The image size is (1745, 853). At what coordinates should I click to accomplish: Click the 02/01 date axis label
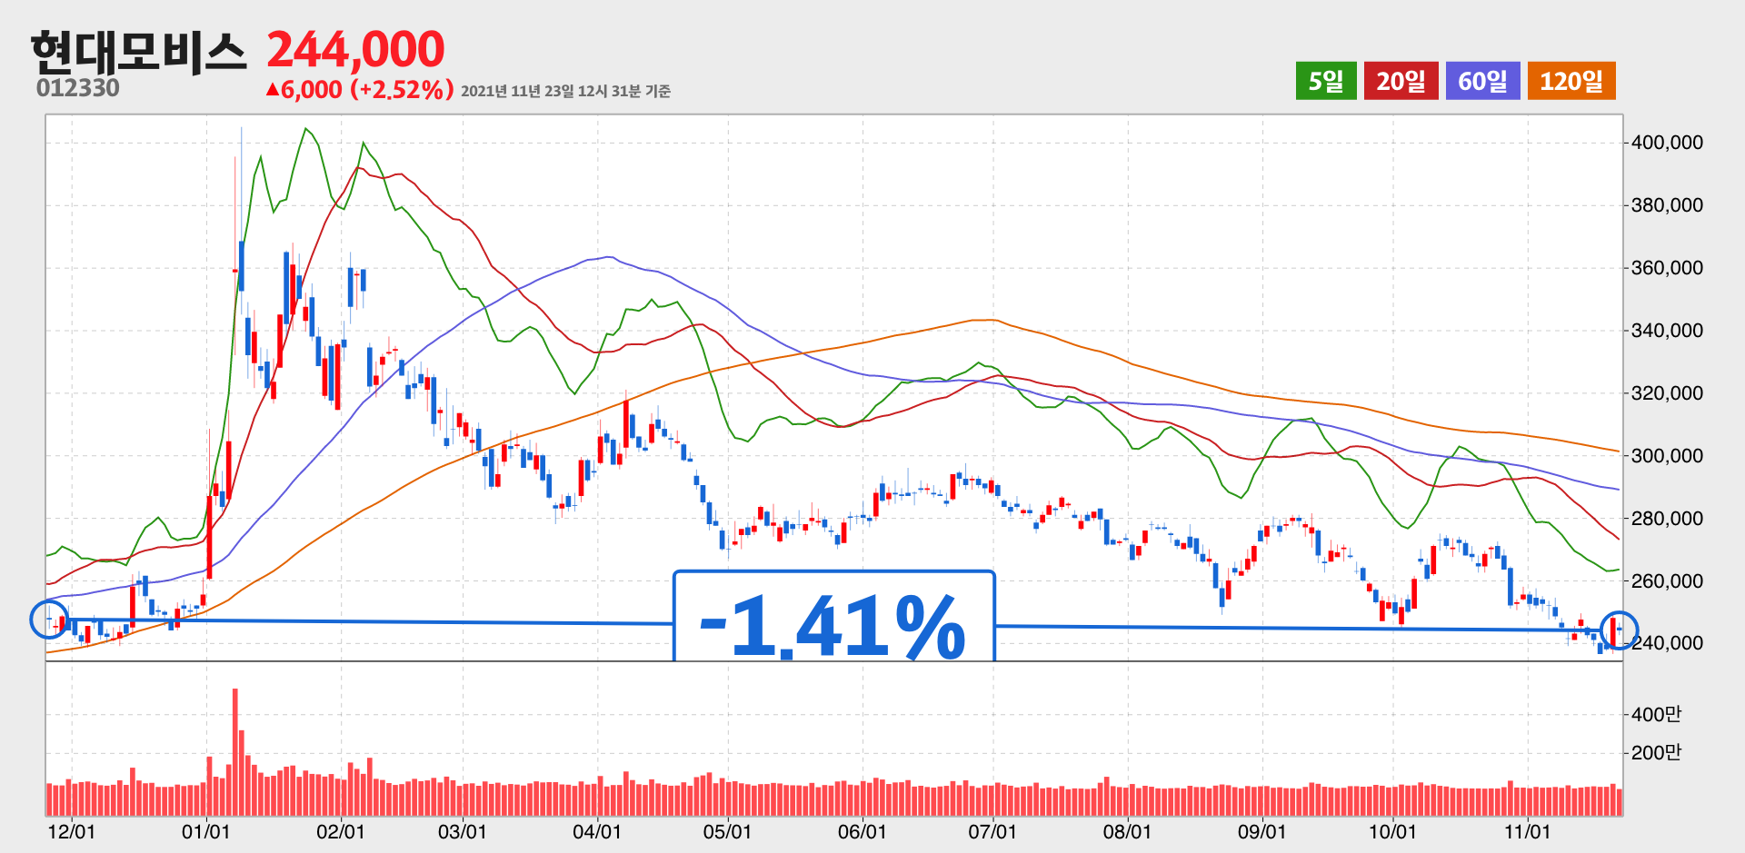[x=340, y=832]
